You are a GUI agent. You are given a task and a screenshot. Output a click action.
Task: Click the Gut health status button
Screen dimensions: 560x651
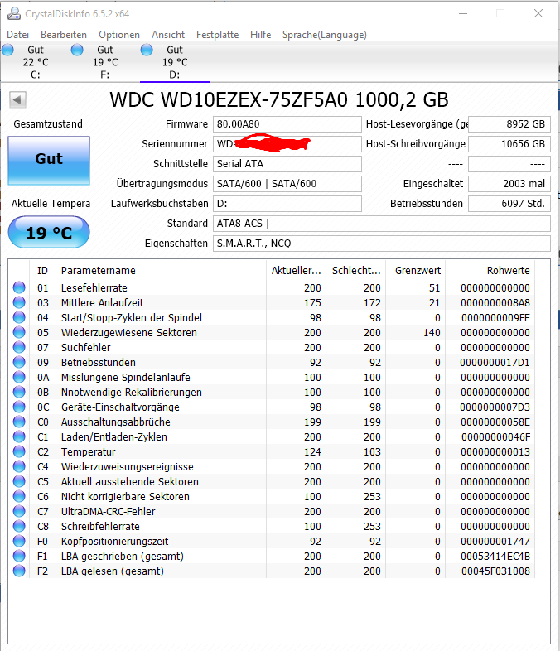[x=49, y=160]
